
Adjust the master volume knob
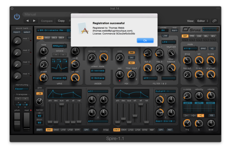click(x=211, y=96)
